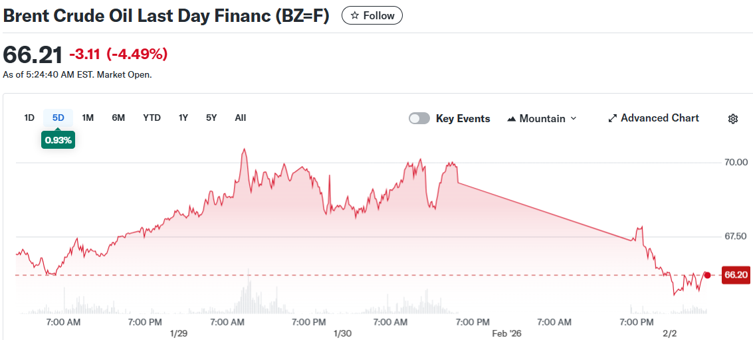The image size is (753, 340).
Task: Open chart settings via the gear icon
Action: coord(733,119)
